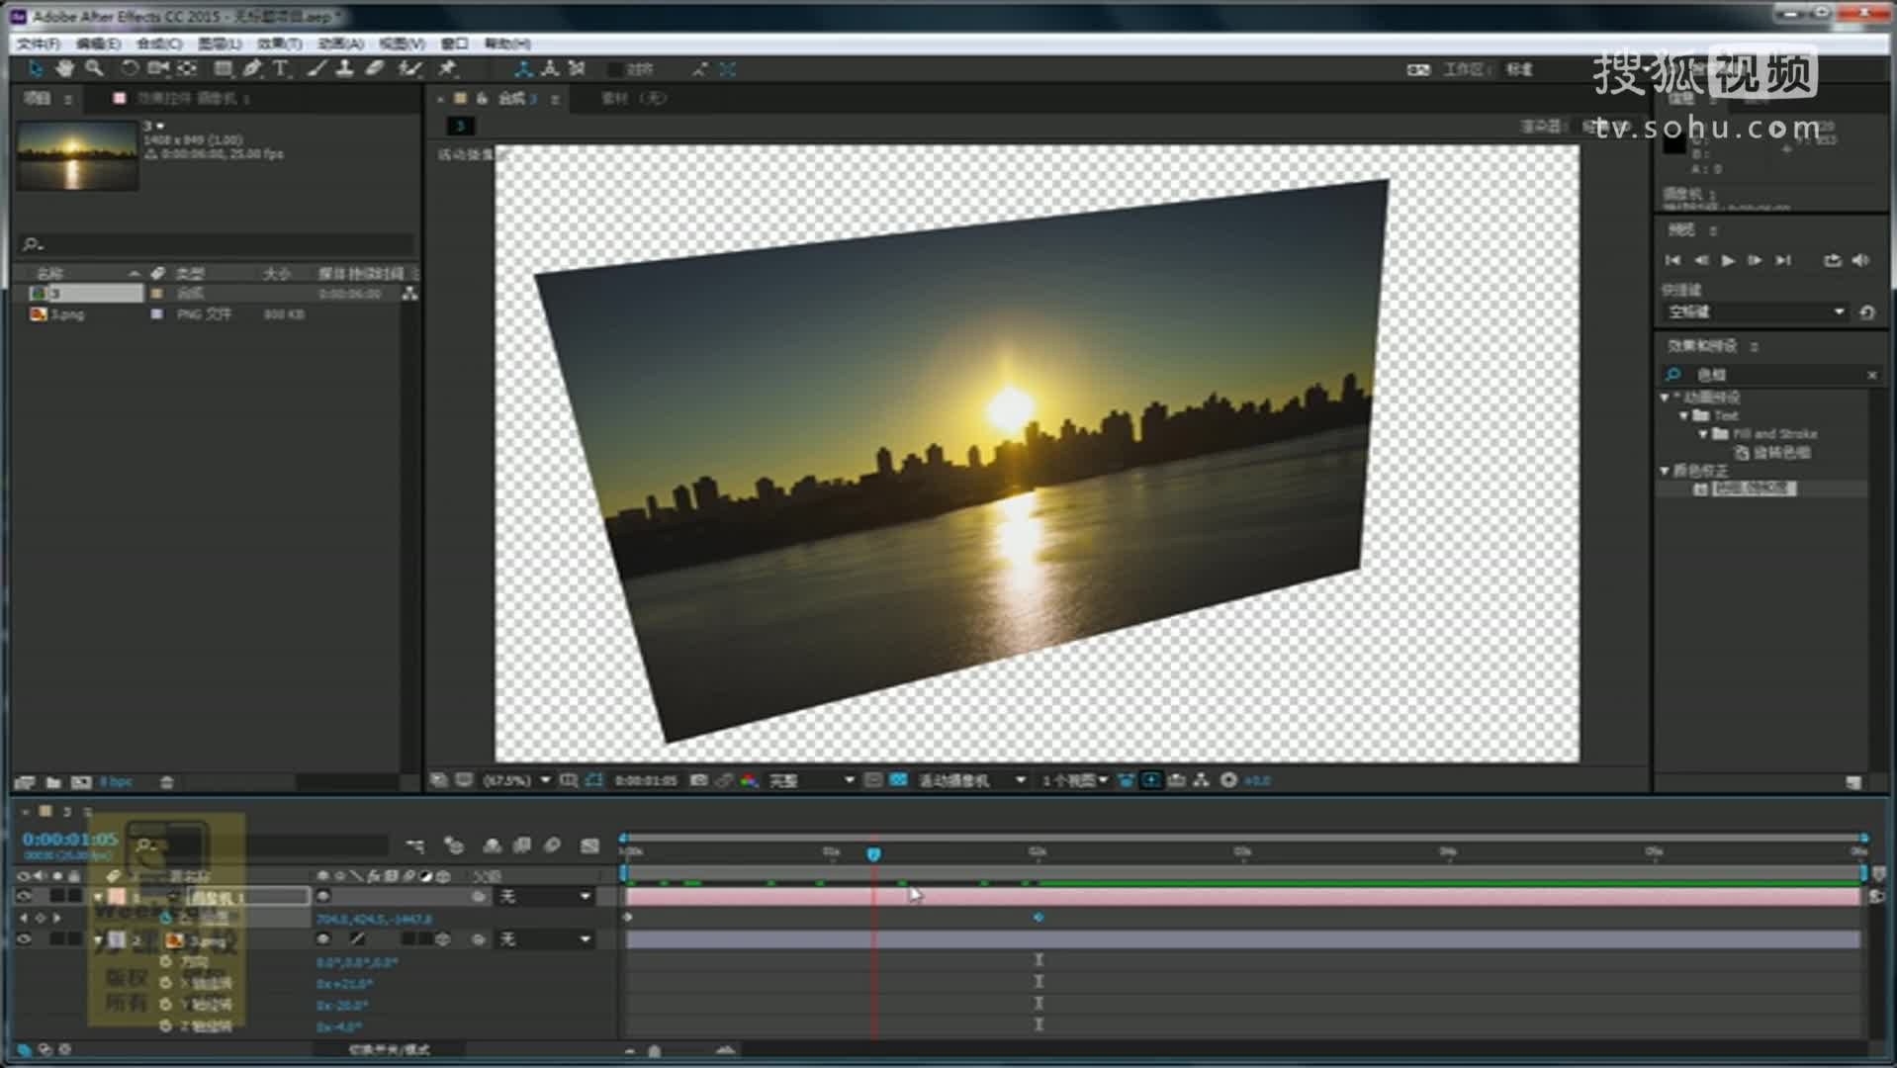Select the Zoom magnifier tool

pos(94,68)
